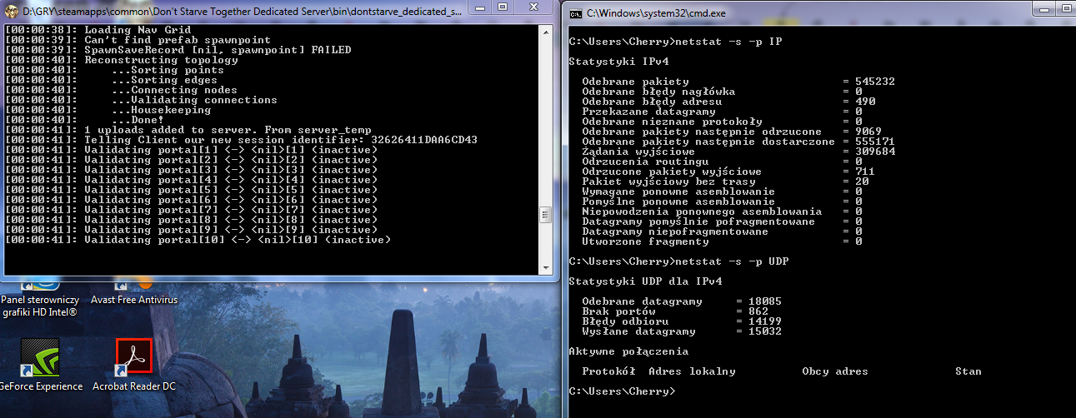Screen dimensions: 1076x418
Task: Minimize the cmd.exe window
Action: [x=1044, y=9]
